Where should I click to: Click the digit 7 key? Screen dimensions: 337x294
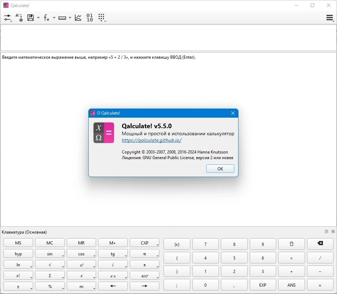[205, 244]
